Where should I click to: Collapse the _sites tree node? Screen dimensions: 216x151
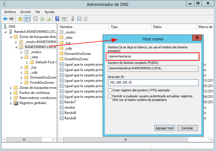tap(21, 57)
